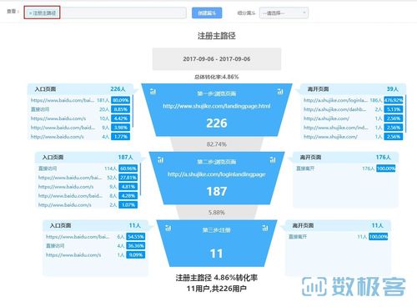Click the scrollbar of first entry list
Viewport: 417px width, 307px height.
[133, 111]
